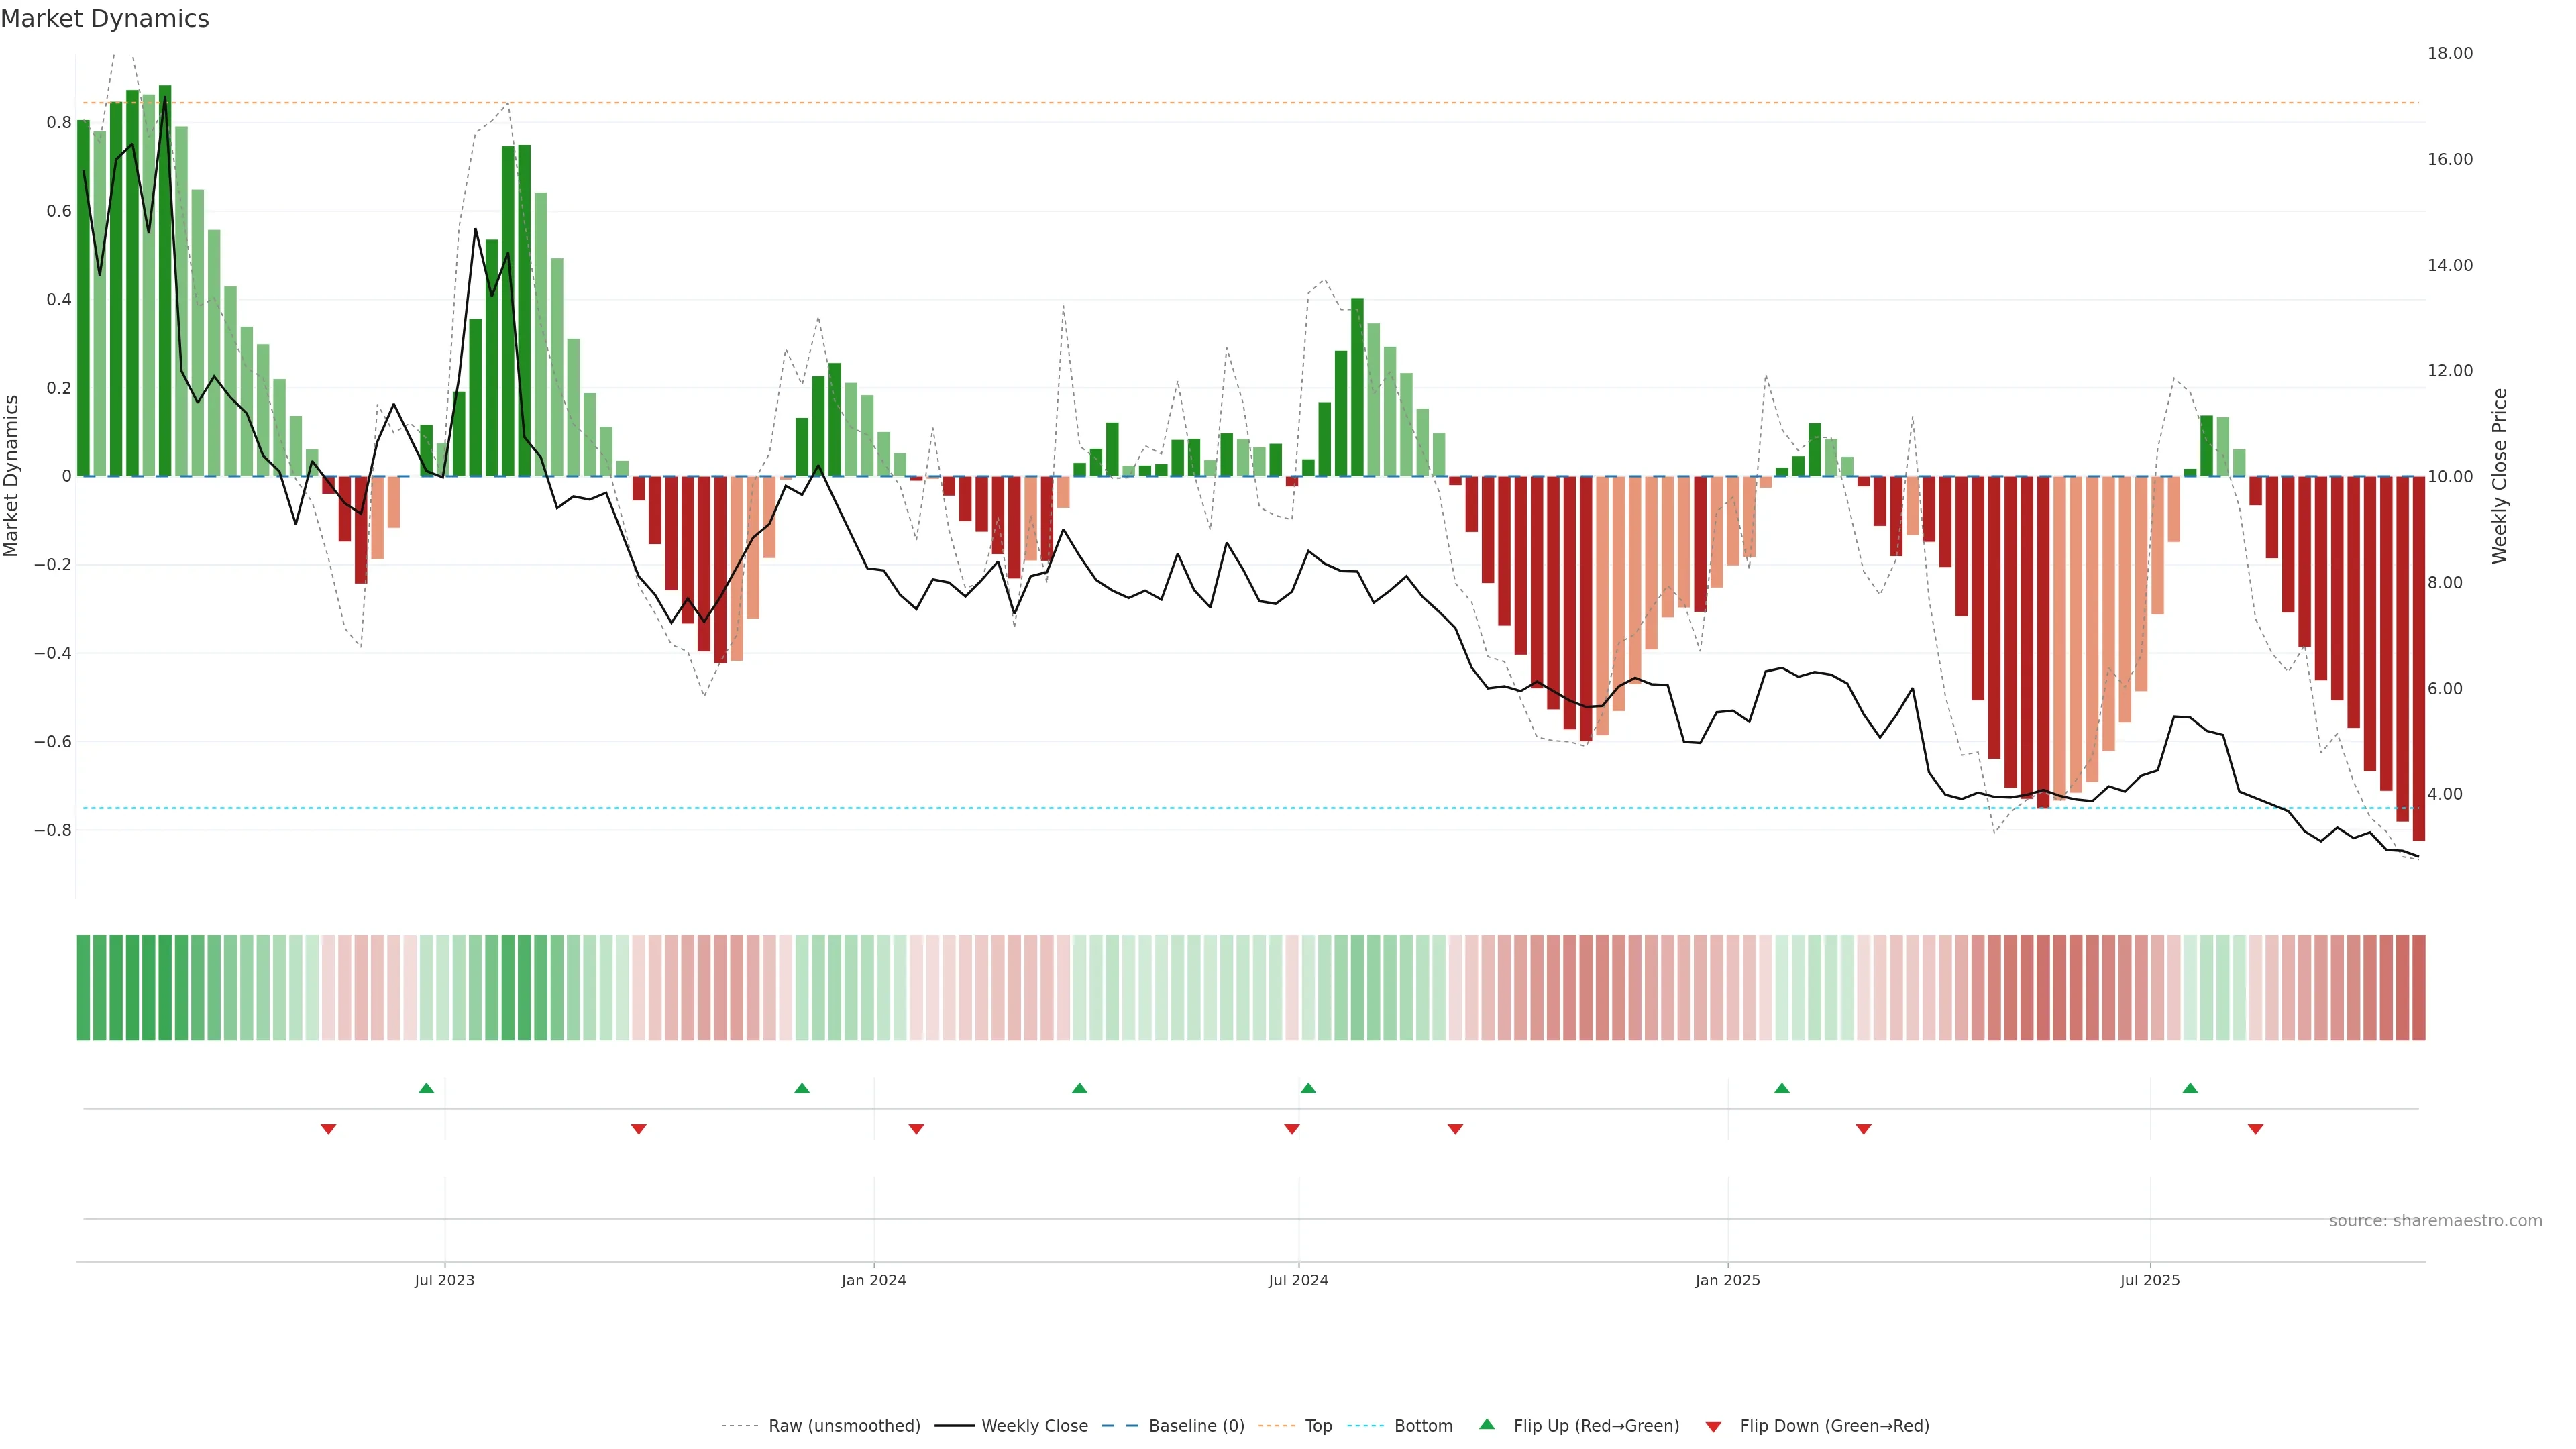
Task: Open the source: sharemaestro.com link
Action: click(2435, 1221)
